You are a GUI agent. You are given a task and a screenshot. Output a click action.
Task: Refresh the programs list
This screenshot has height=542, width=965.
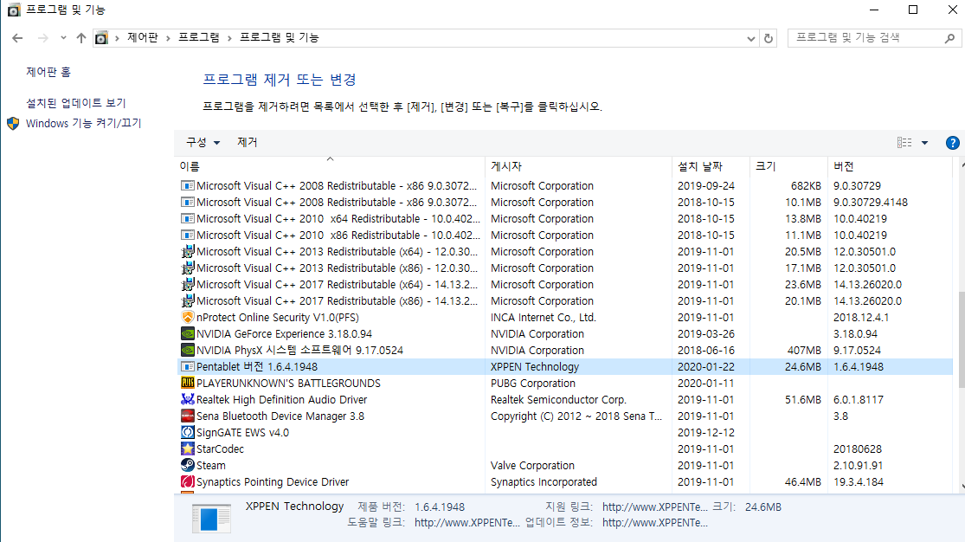pos(768,38)
